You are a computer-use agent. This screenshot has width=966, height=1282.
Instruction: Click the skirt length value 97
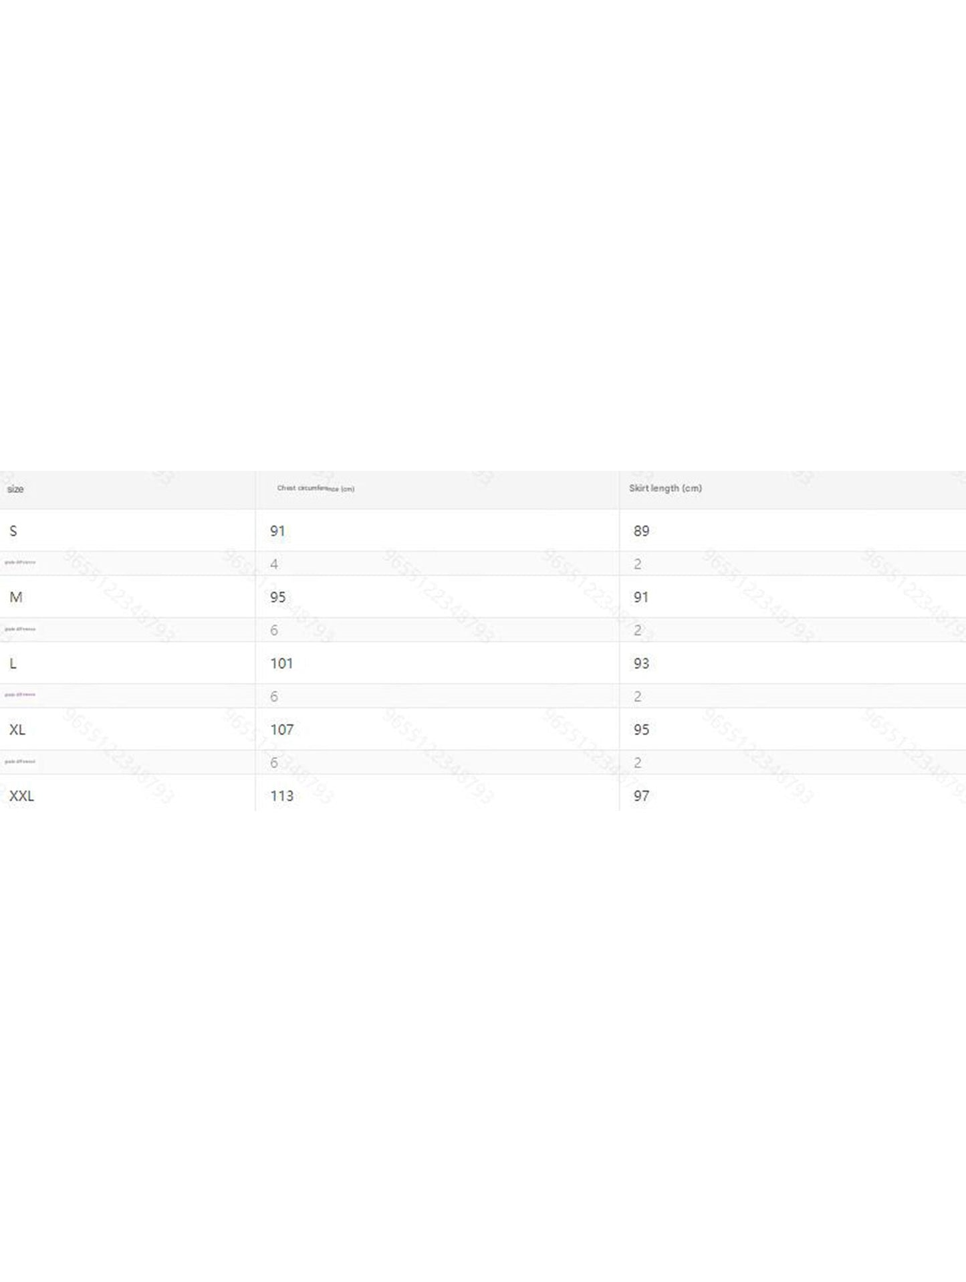click(x=641, y=796)
